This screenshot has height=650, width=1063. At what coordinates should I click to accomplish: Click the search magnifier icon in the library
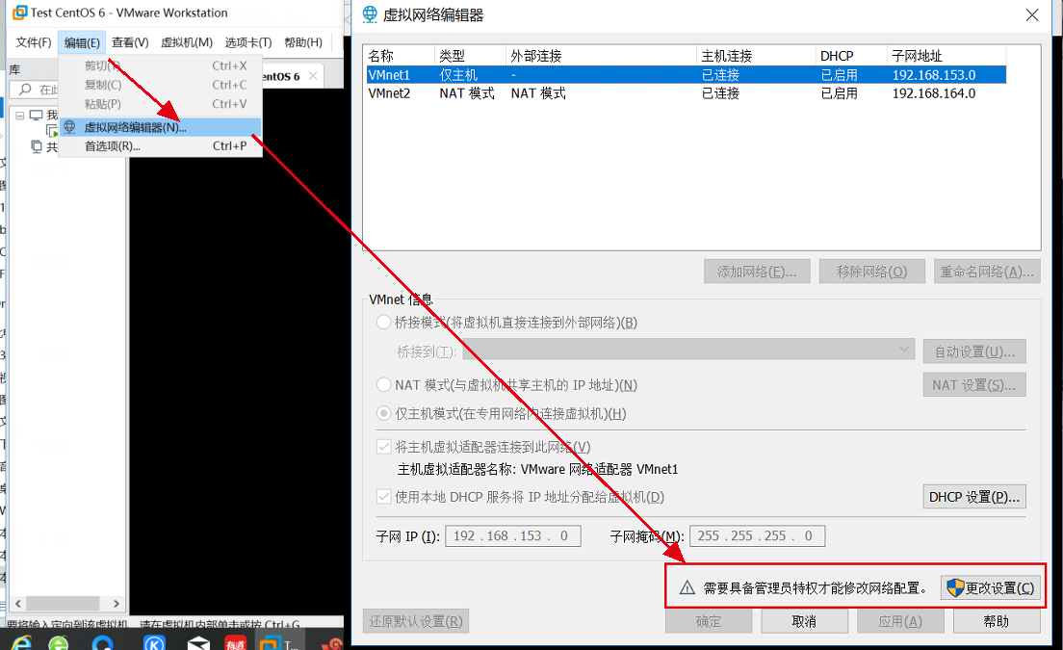point(25,90)
